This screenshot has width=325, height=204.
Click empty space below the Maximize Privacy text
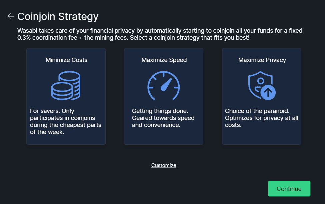coord(262,136)
